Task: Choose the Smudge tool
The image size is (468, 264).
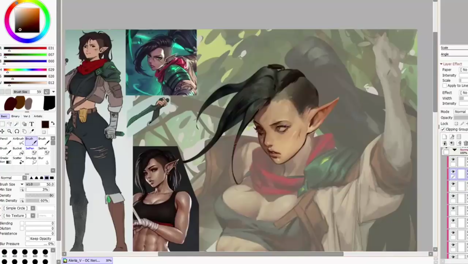Action: coord(31,160)
